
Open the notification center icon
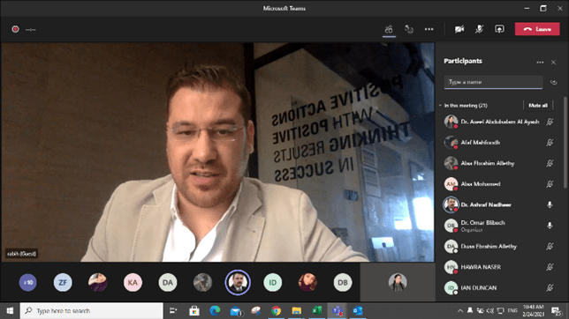(x=556, y=311)
